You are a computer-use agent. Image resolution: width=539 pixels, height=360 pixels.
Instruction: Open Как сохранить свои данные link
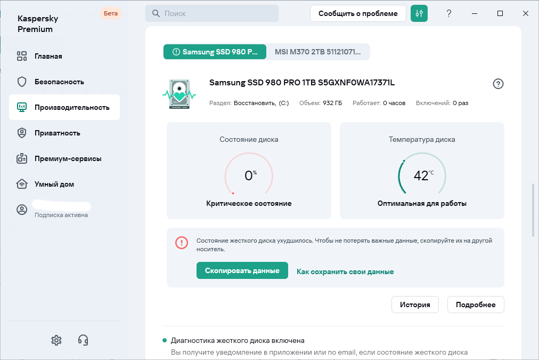(345, 271)
